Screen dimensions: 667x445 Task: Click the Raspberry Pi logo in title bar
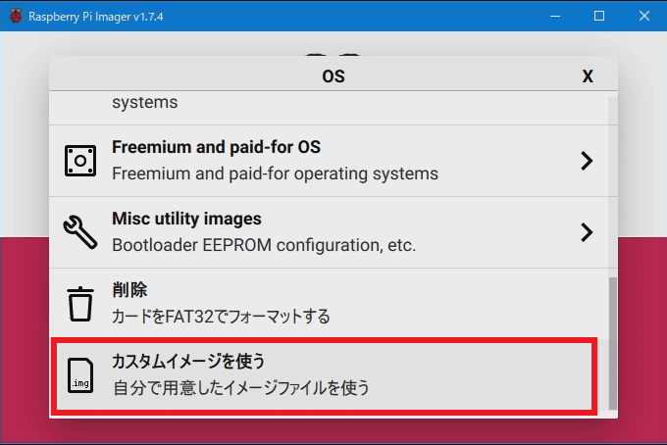[16, 16]
